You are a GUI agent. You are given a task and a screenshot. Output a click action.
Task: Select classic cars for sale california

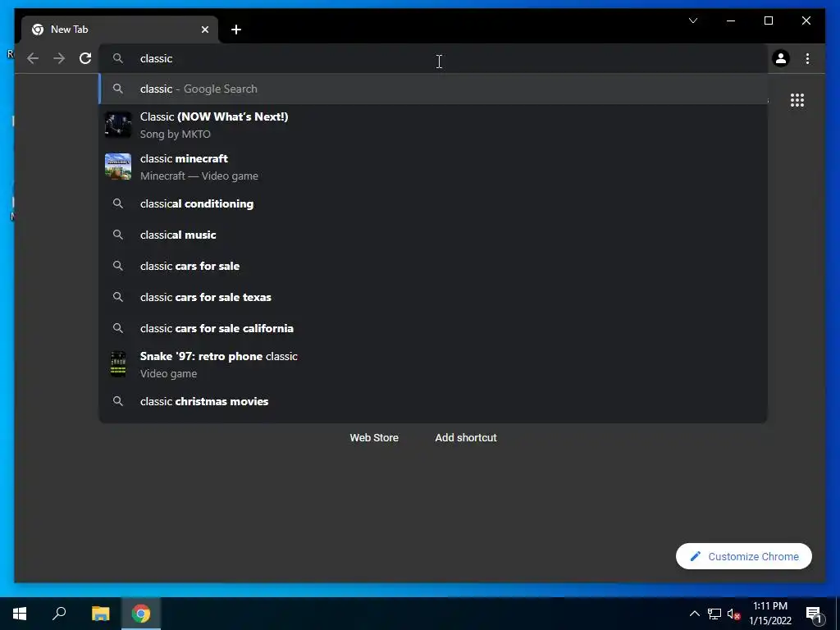click(x=433, y=328)
